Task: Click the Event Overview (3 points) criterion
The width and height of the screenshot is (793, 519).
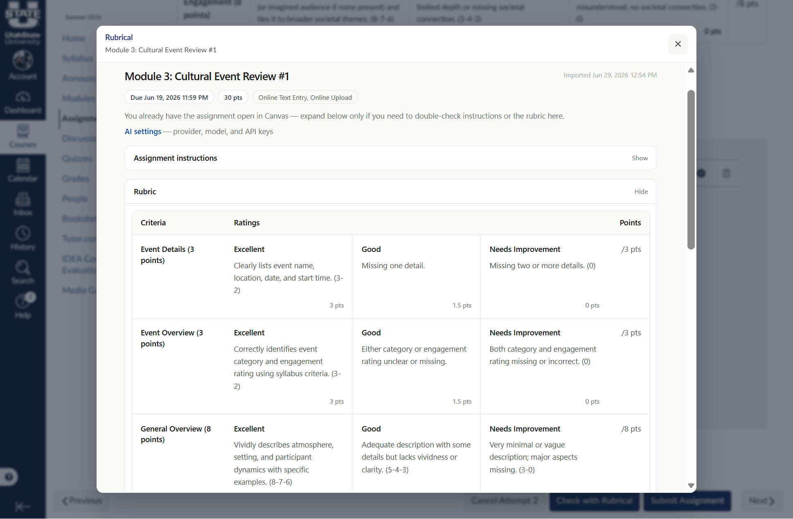Action: click(x=172, y=339)
